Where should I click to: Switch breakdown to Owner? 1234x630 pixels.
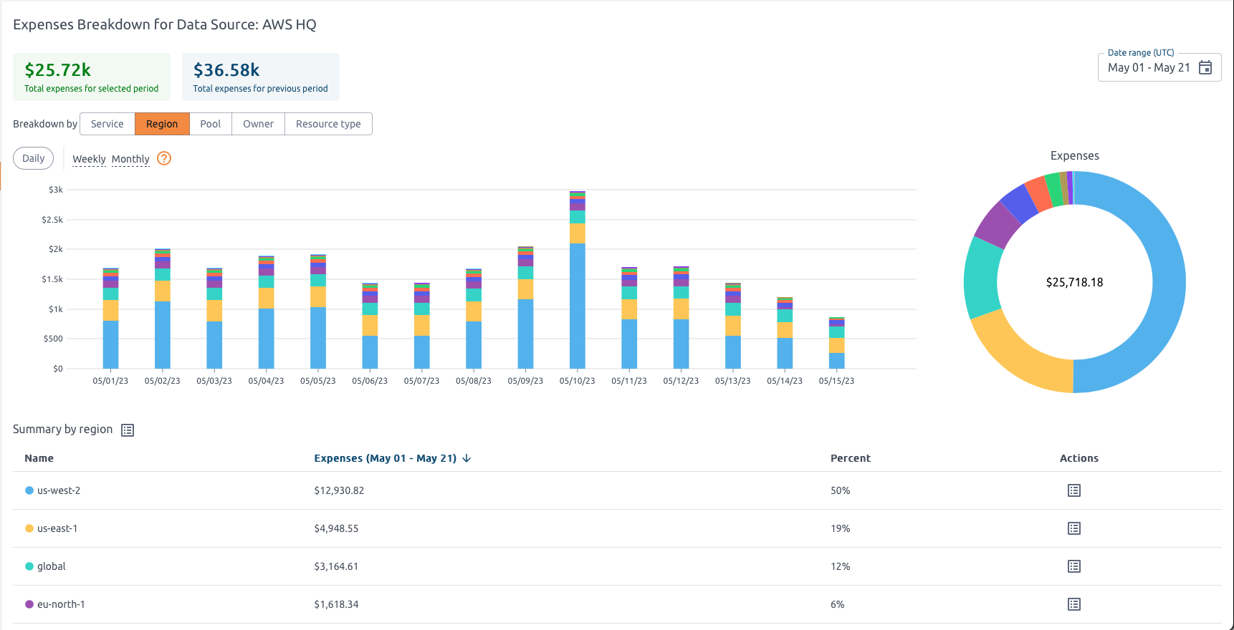tap(258, 124)
